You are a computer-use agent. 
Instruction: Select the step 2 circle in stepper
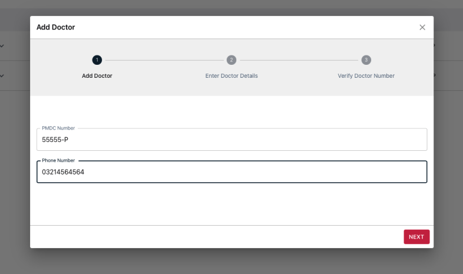[x=231, y=60]
